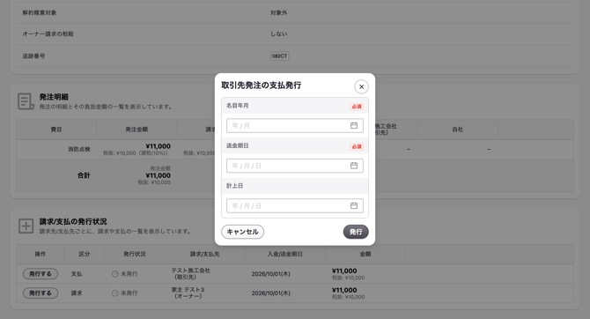Click テスト施工会社 (取引先) cell
The image size is (590, 319).
(x=191, y=274)
